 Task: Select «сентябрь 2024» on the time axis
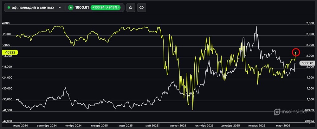pyautogui.click(x=47, y=126)
